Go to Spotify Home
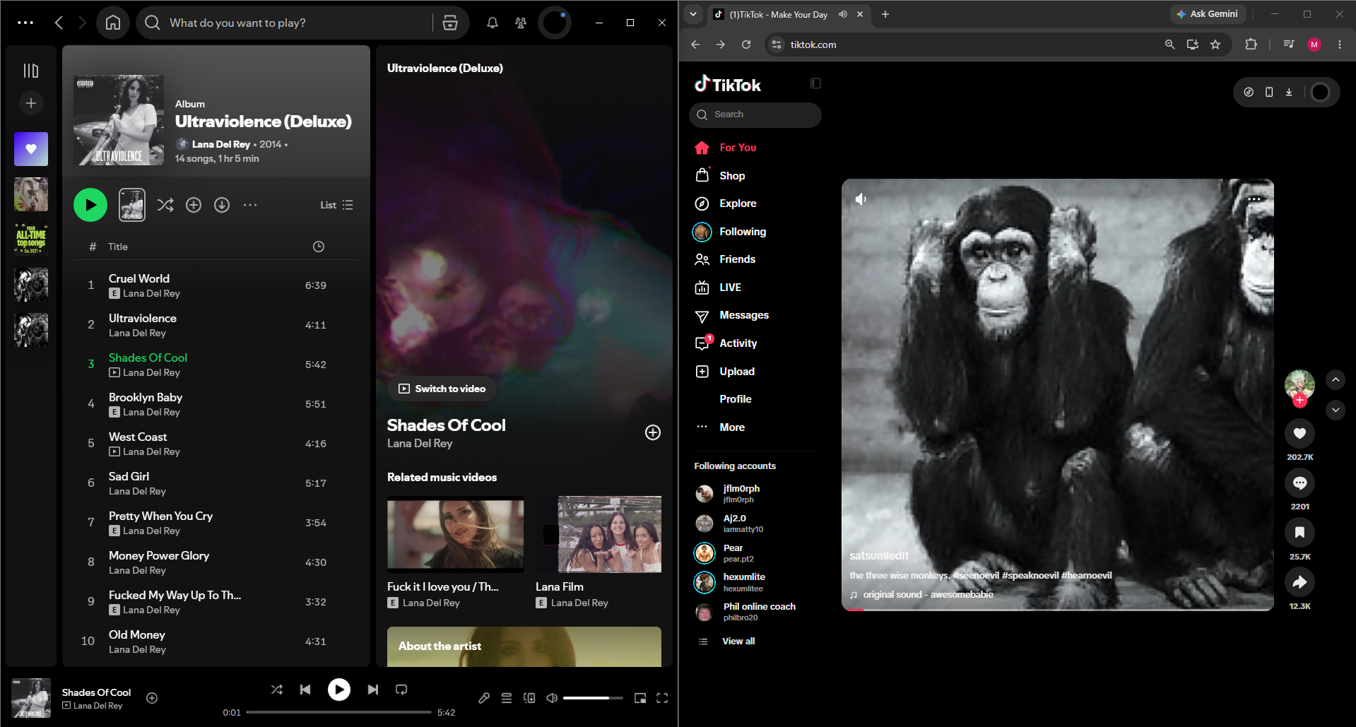Viewport: 1356px width, 727px height. point(113,23)
